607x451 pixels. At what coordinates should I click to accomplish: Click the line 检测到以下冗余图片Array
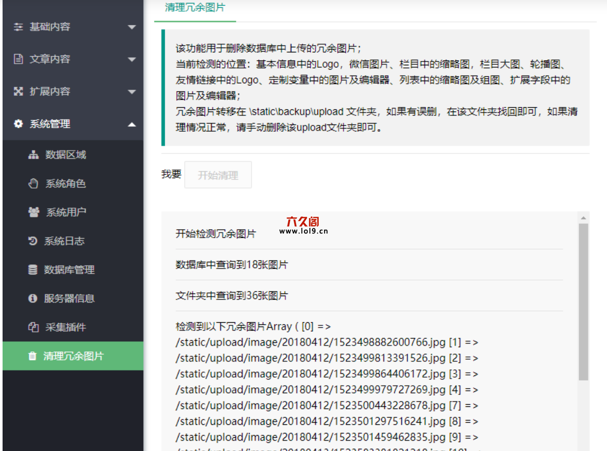[253, 327]
